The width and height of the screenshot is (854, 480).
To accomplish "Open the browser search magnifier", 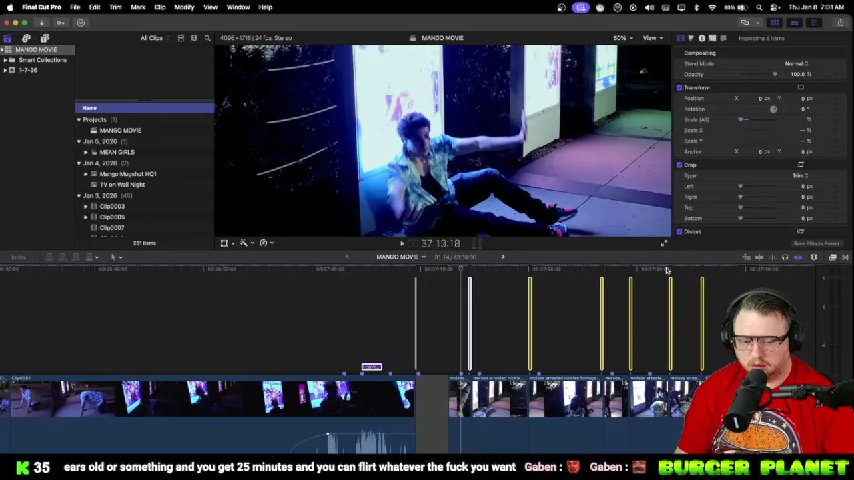I will coord(207,38).
